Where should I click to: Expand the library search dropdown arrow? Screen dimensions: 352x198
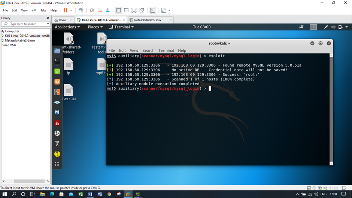[x=48, y=24]
